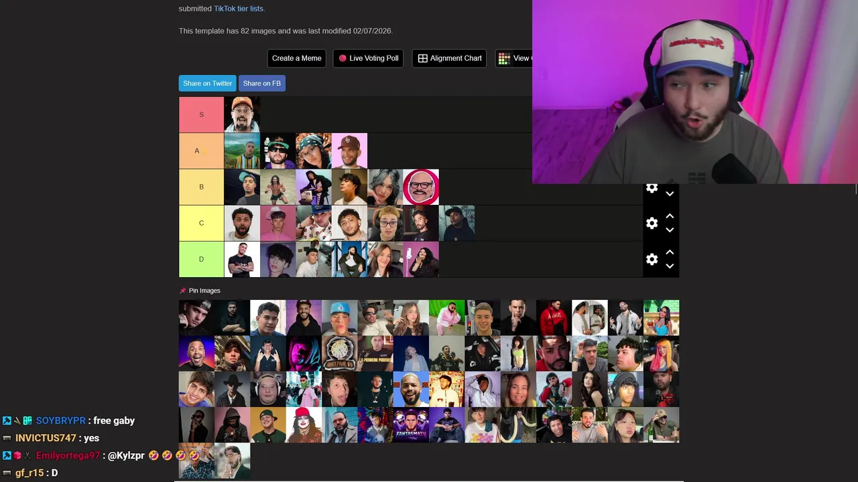Screen dimensions: 858x482
Task: Select the neon pink hooded figure thumbnail
Action: pyautogui.click(x=304, y=353)
